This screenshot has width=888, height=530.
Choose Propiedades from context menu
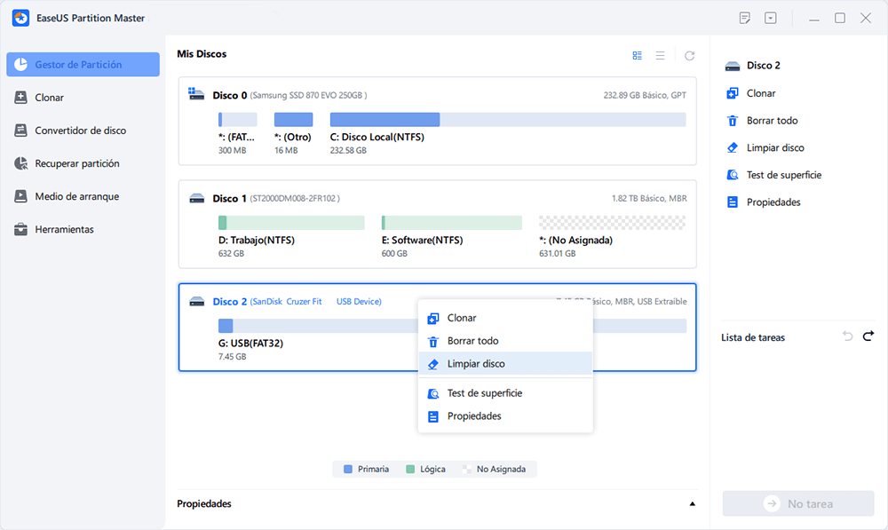[x=505, y=416]
